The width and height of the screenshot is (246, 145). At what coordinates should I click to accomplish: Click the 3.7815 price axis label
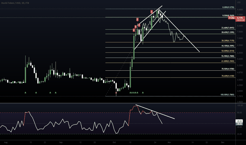[240, 96]
